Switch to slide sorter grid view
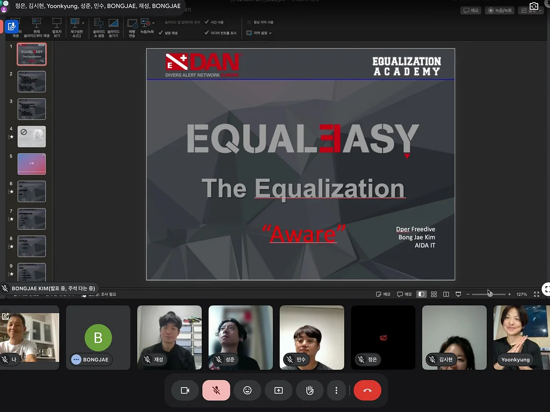This screenshot has height=412, width=550. click(x=434, y=294)
